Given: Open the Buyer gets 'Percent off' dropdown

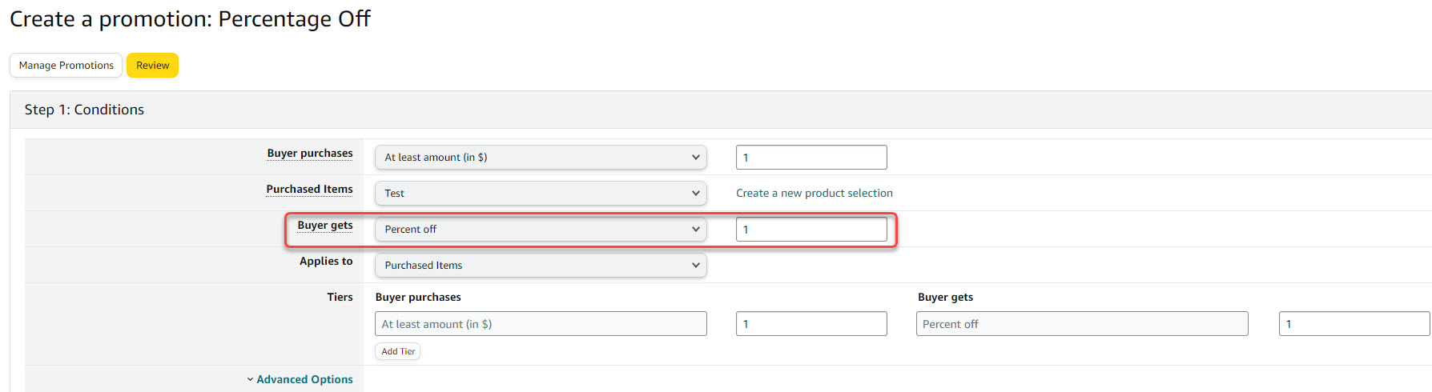Looking at the screenshot, I should coord(541,230).
